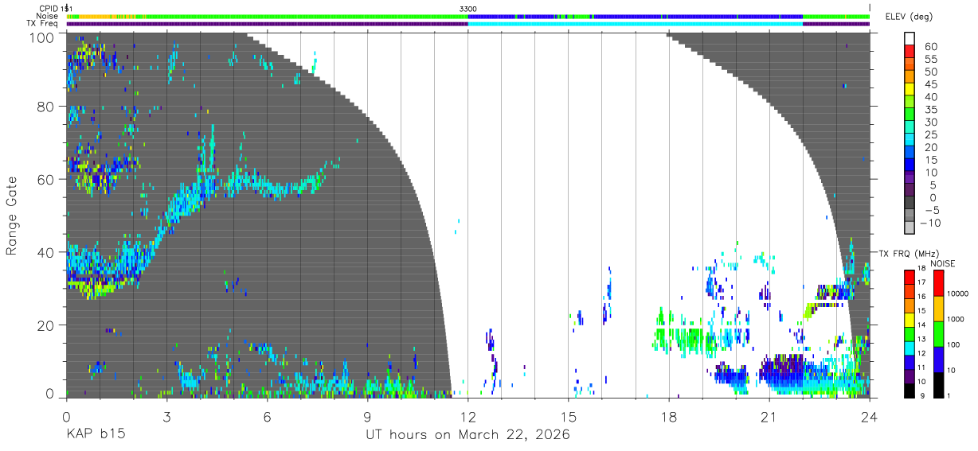Click the 'UT hours on March 22, 2026' axis title
Screen dimensions: 978x451
[x=467, y=435]
